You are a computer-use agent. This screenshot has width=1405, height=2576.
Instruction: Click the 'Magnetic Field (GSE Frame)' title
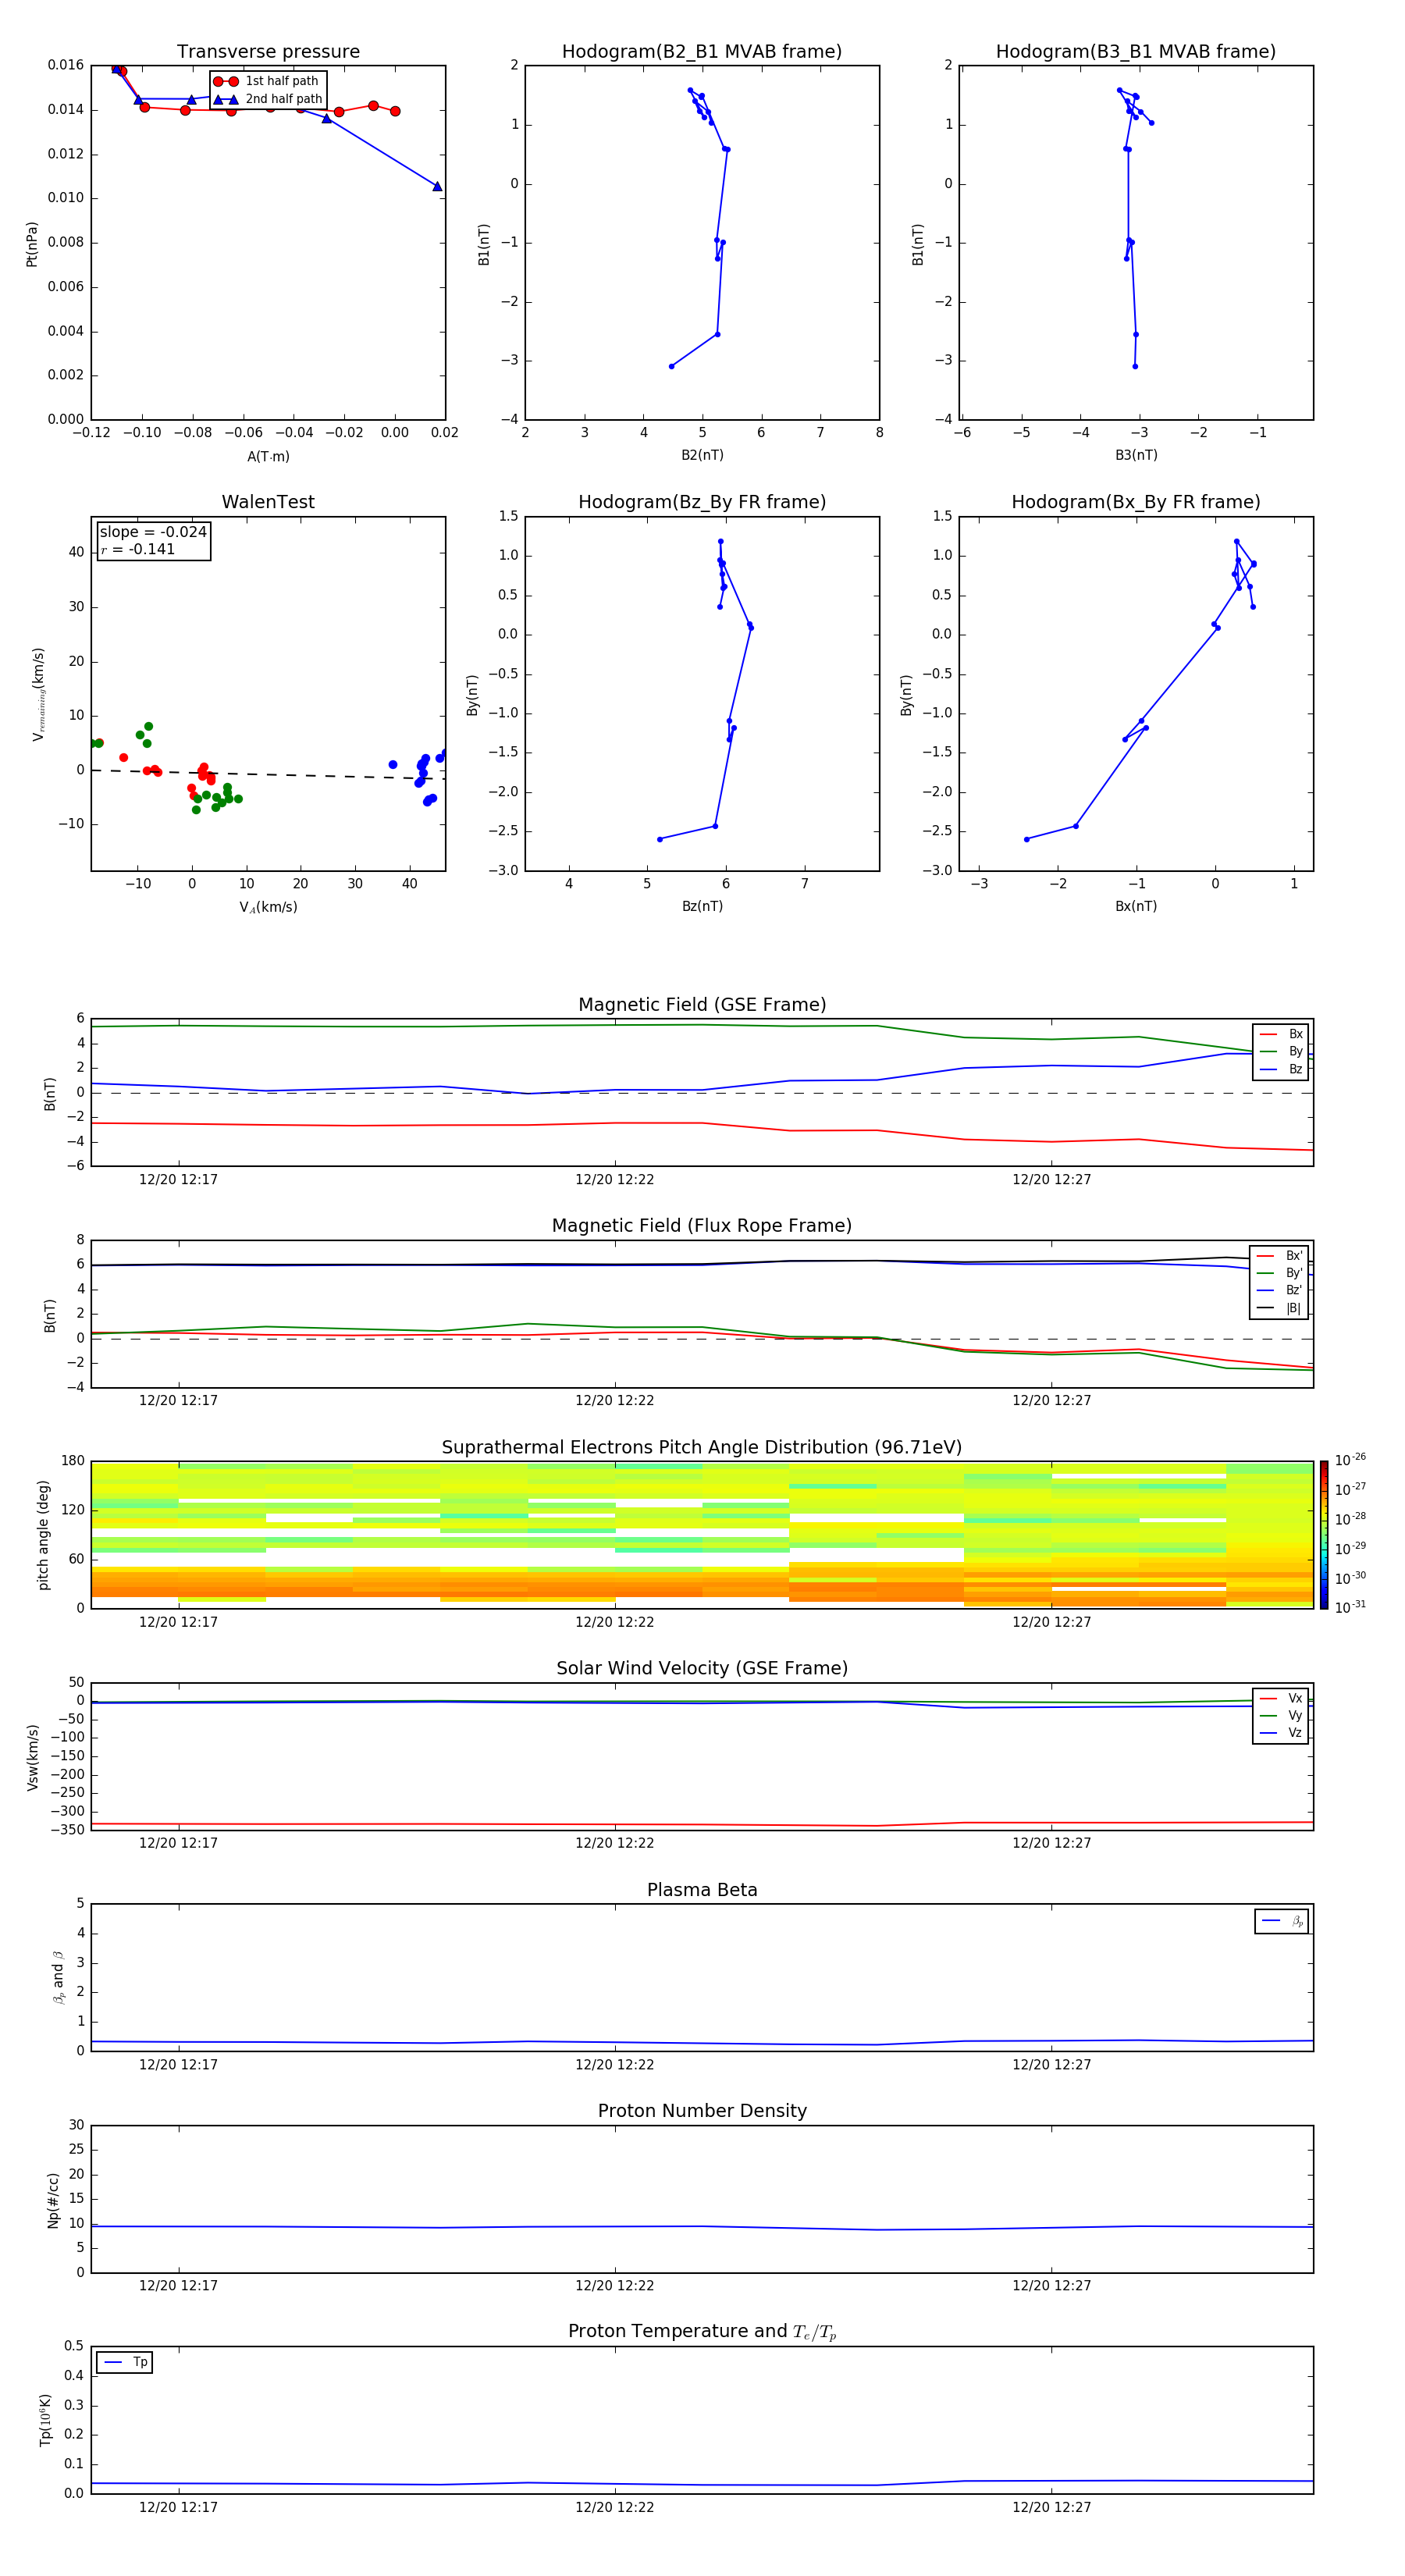[702, 1005]
